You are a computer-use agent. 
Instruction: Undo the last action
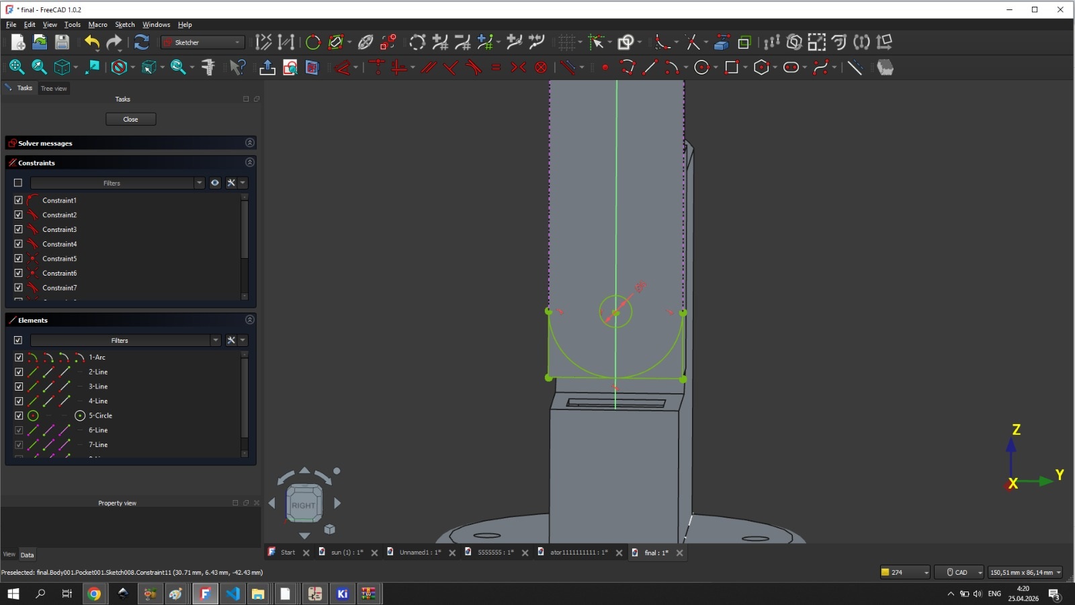click(x=92, y=42)
